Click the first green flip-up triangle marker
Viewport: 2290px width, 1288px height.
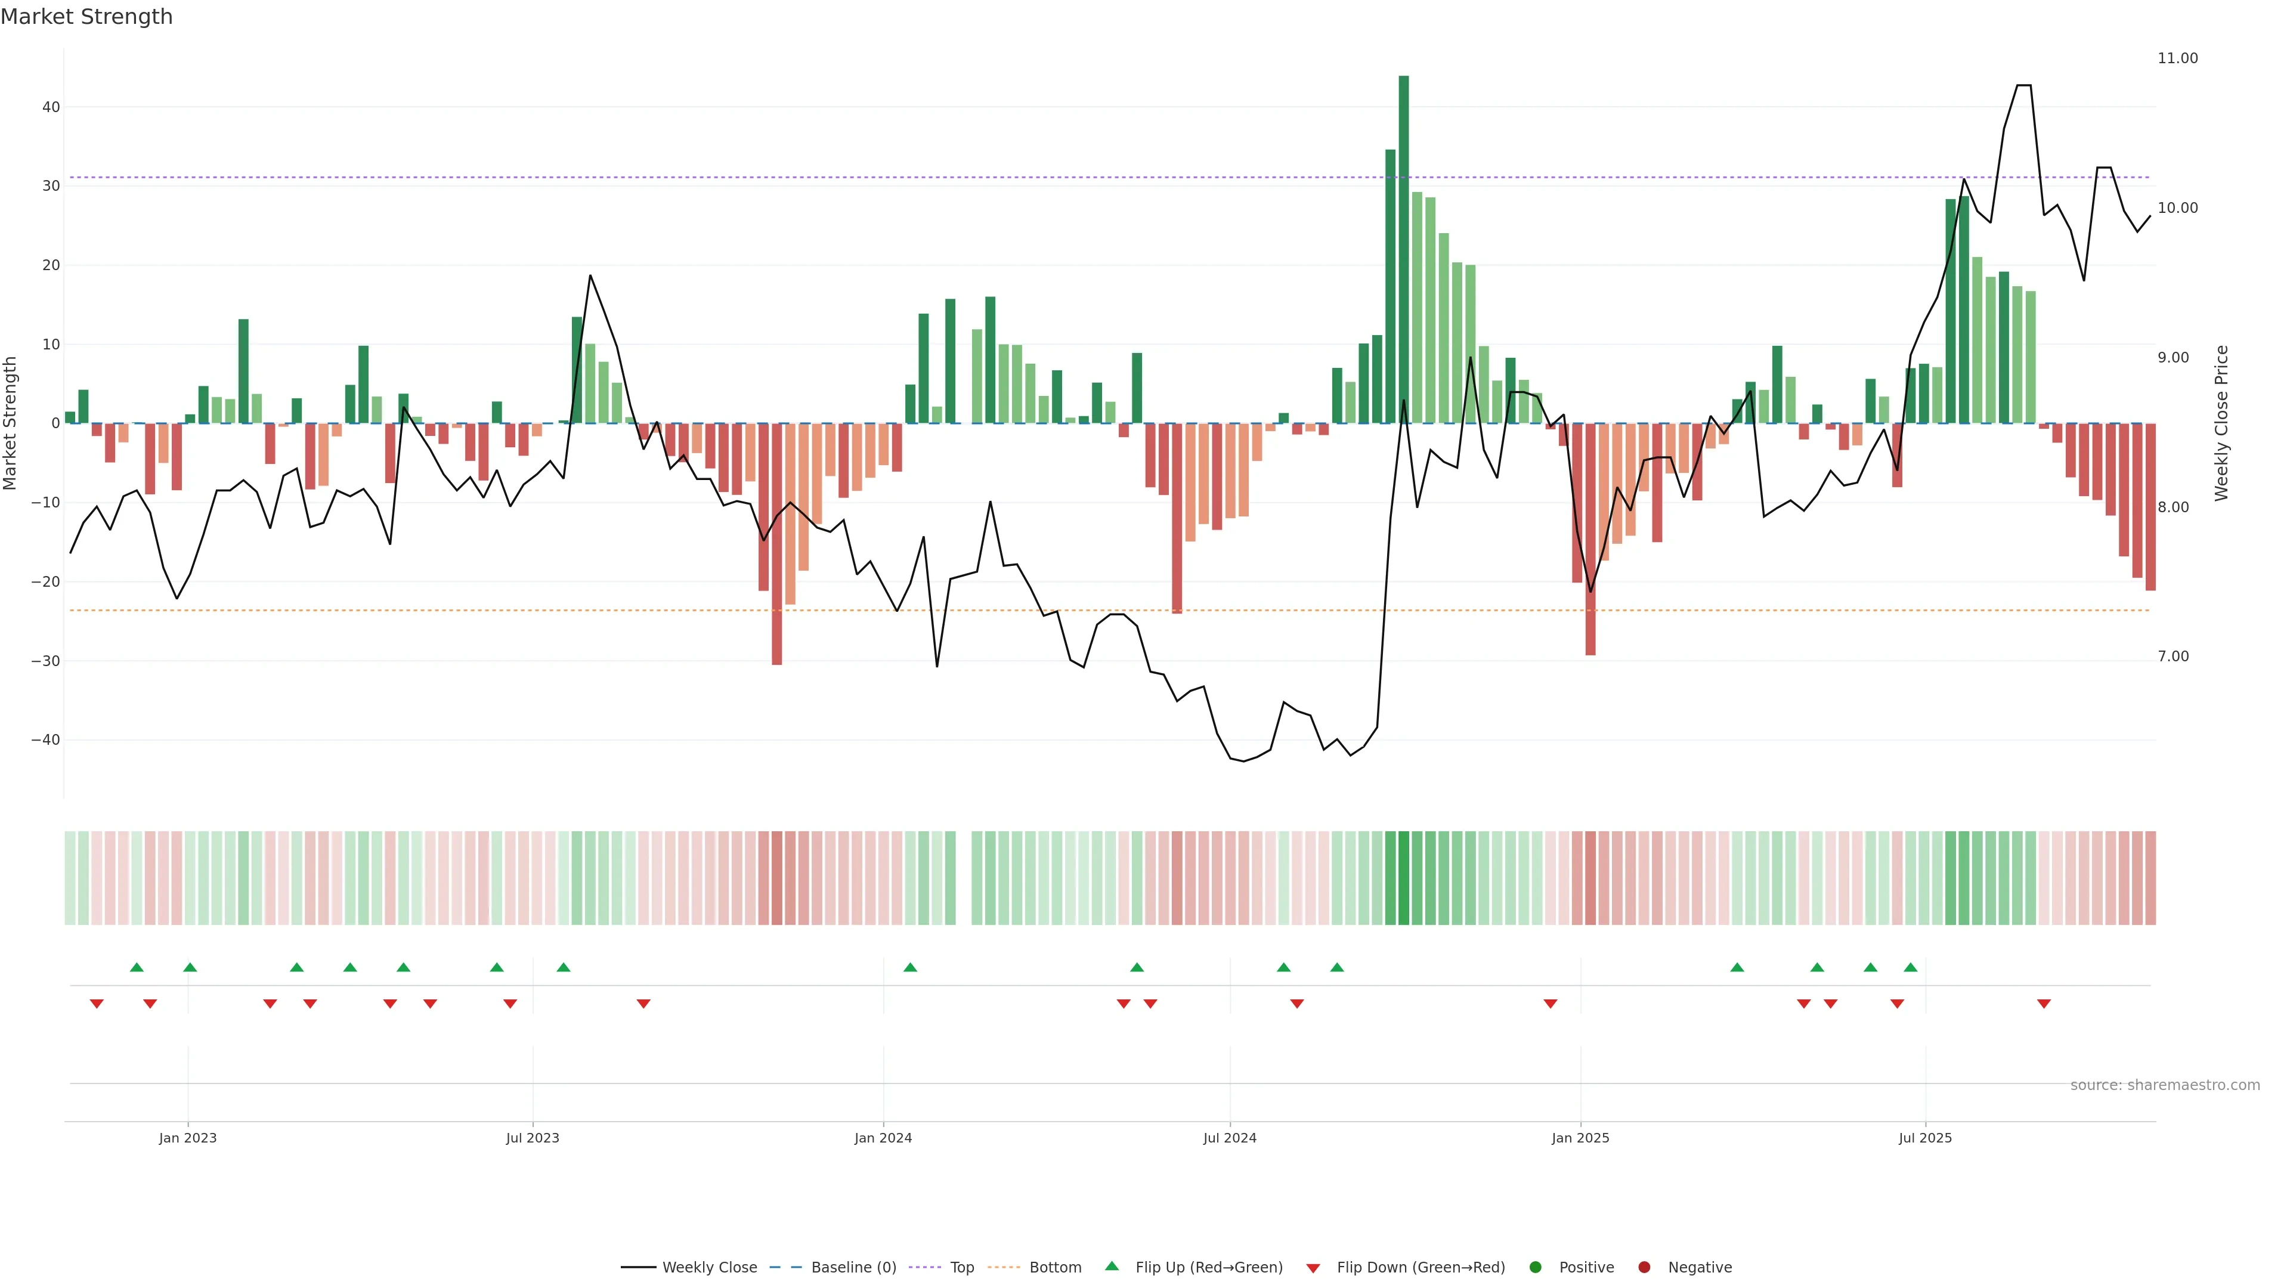pos(137,967)
